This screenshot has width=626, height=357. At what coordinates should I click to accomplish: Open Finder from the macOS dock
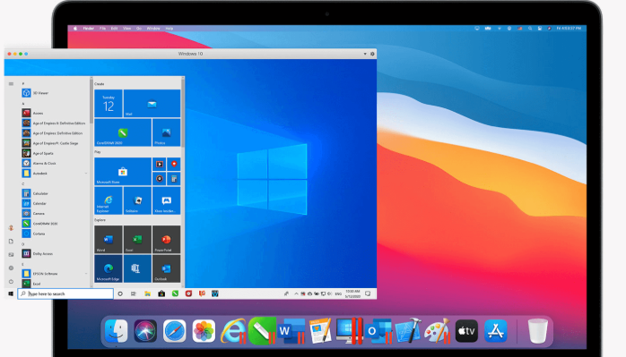[117, 331]
